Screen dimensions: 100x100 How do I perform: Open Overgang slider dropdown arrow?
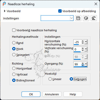click(86, 64)
